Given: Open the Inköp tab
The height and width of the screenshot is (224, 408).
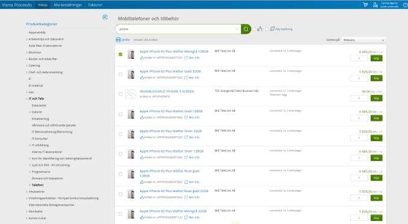Looking at the screenshot, I should tap(43, 5).
